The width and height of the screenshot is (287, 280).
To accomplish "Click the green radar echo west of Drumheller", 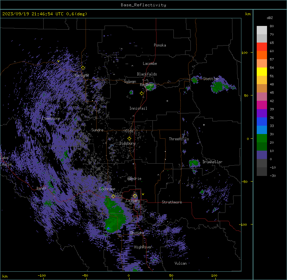I will [194, 163].
